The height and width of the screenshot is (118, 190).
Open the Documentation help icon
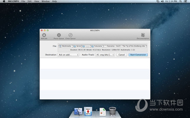pyautogui.click(x=143, y=35)
